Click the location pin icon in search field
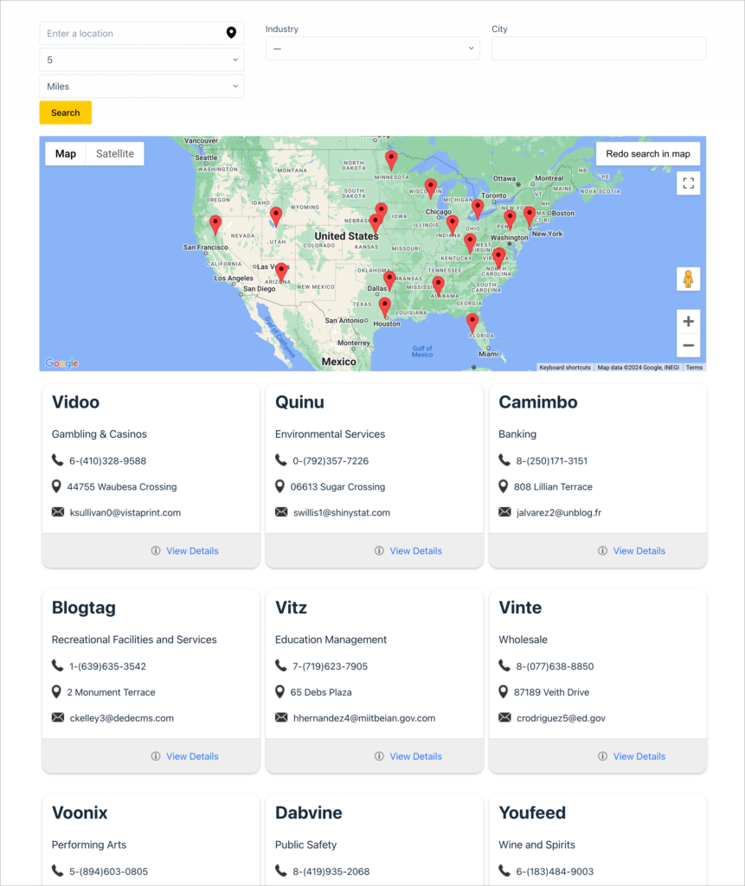 (x=231, y=33)
